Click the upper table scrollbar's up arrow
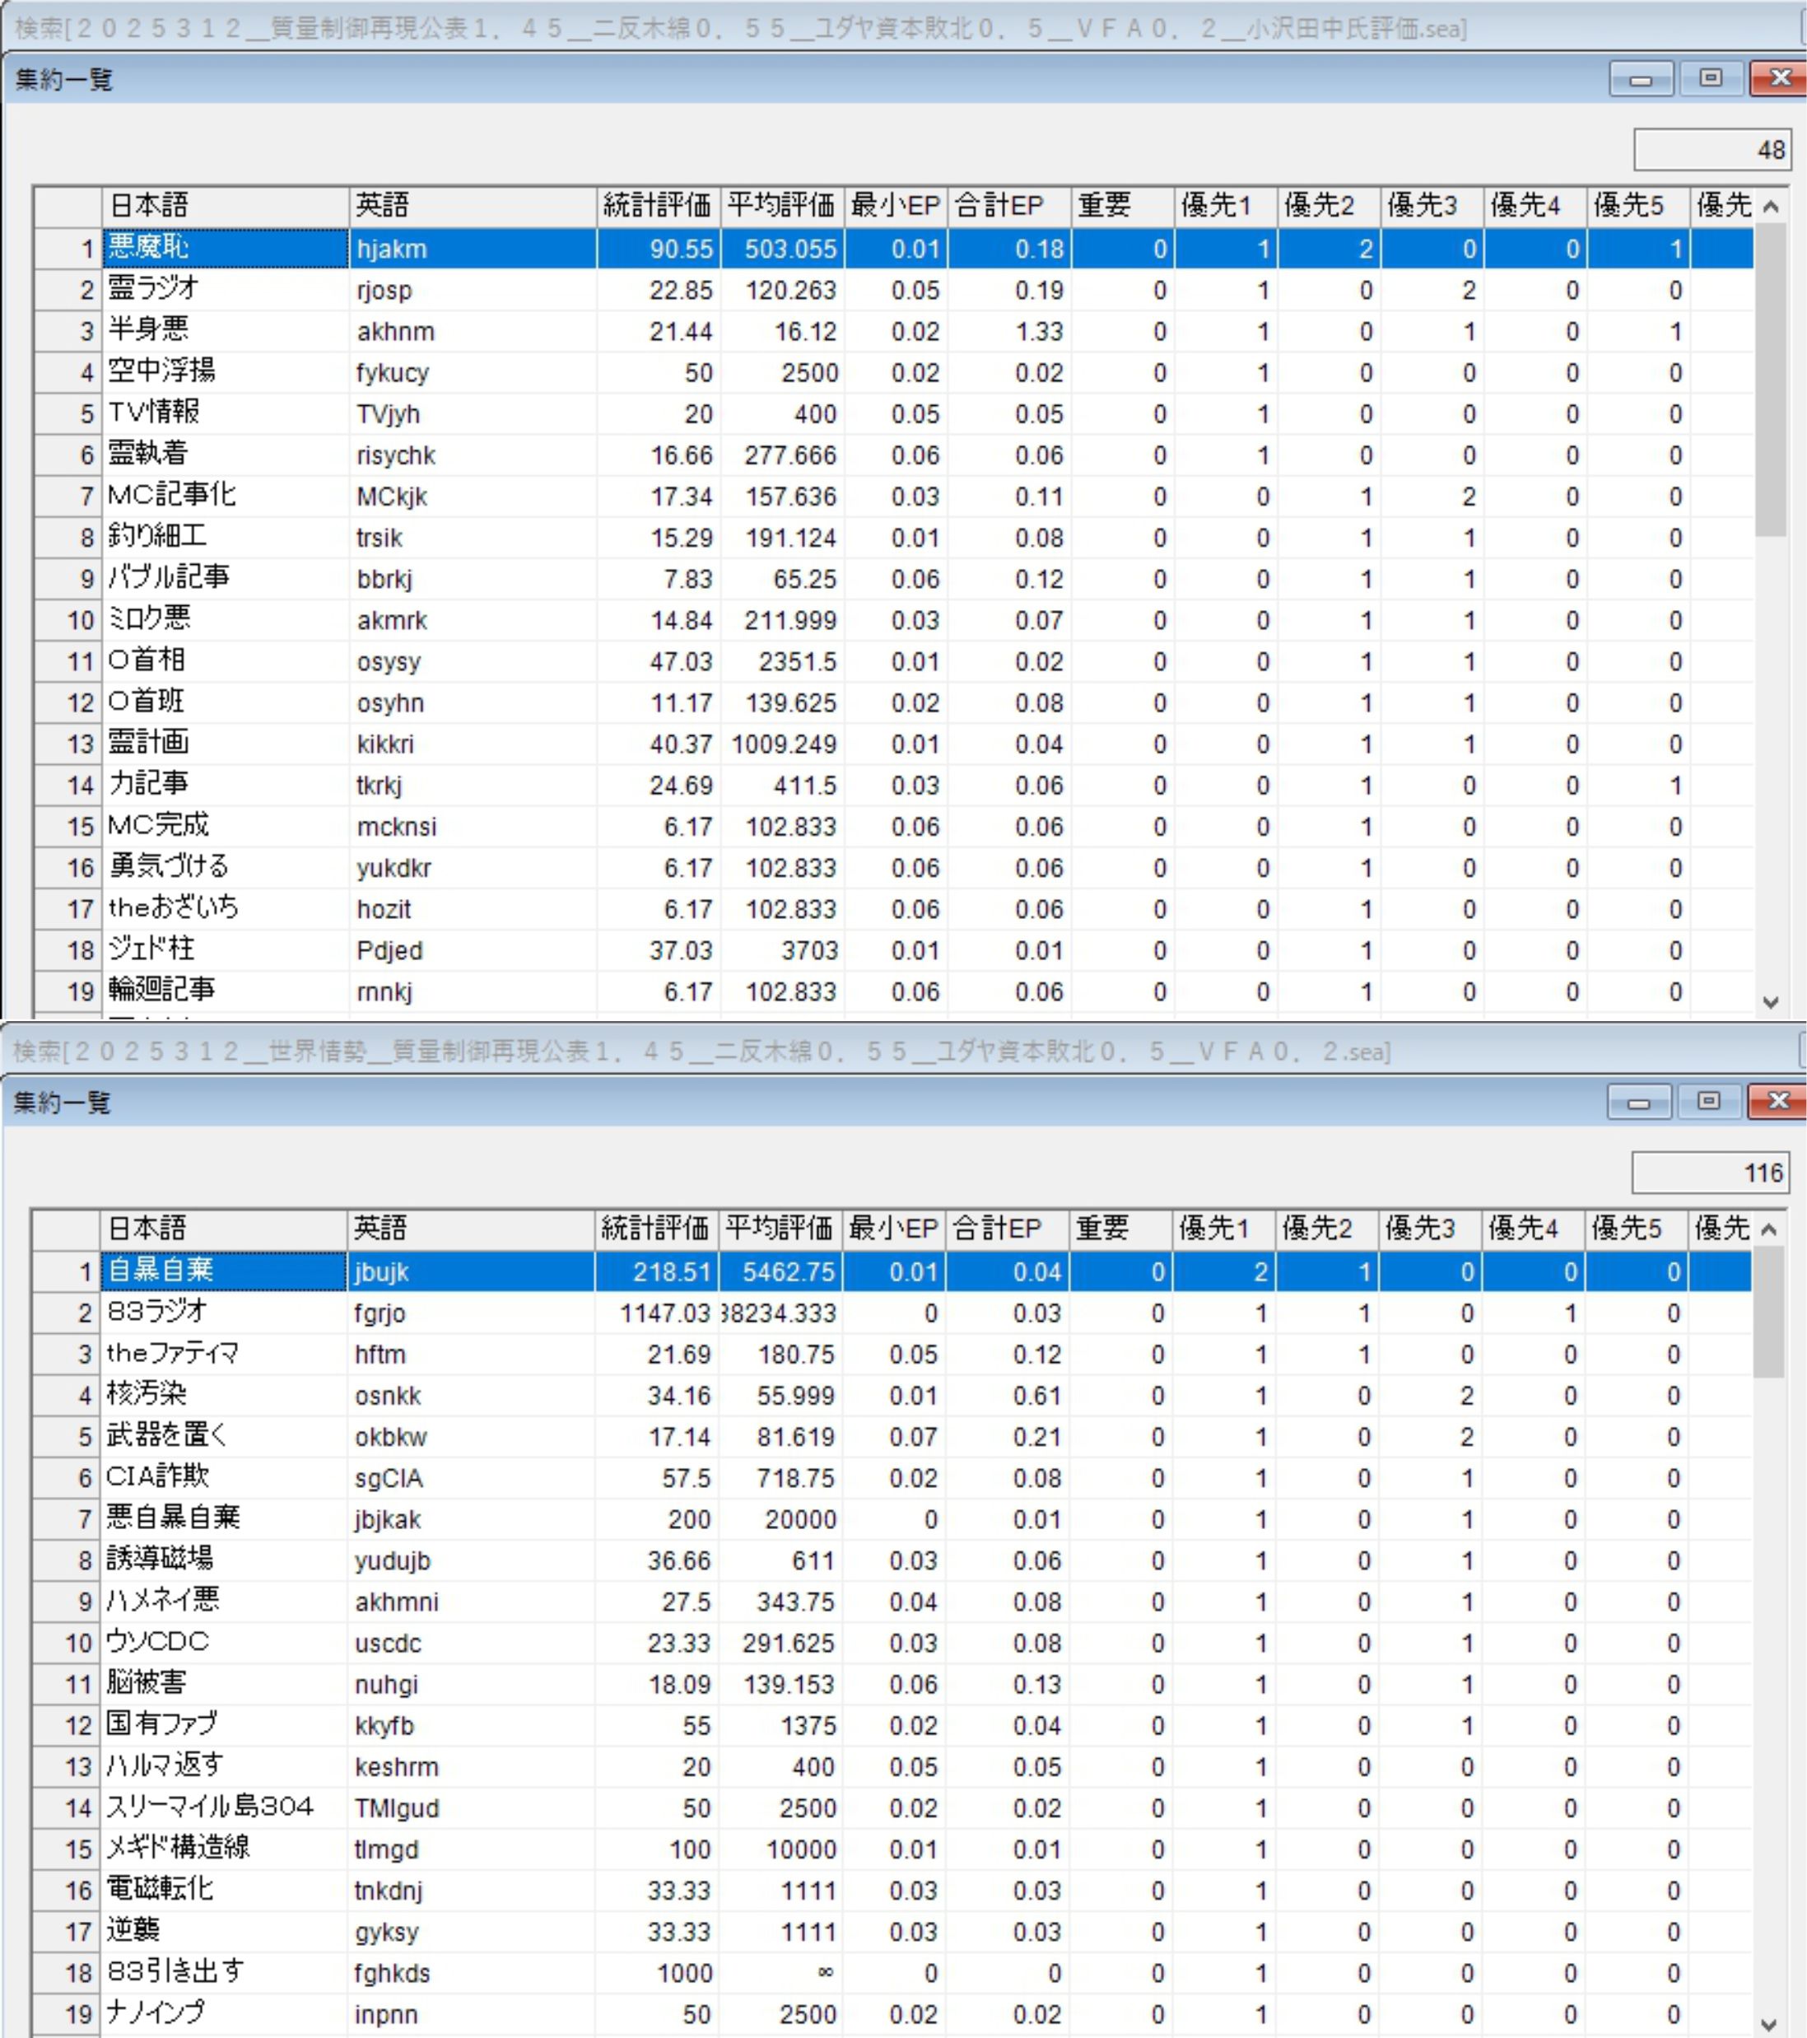Viewport: 1807px width, 2038px height. (1771, 207)
